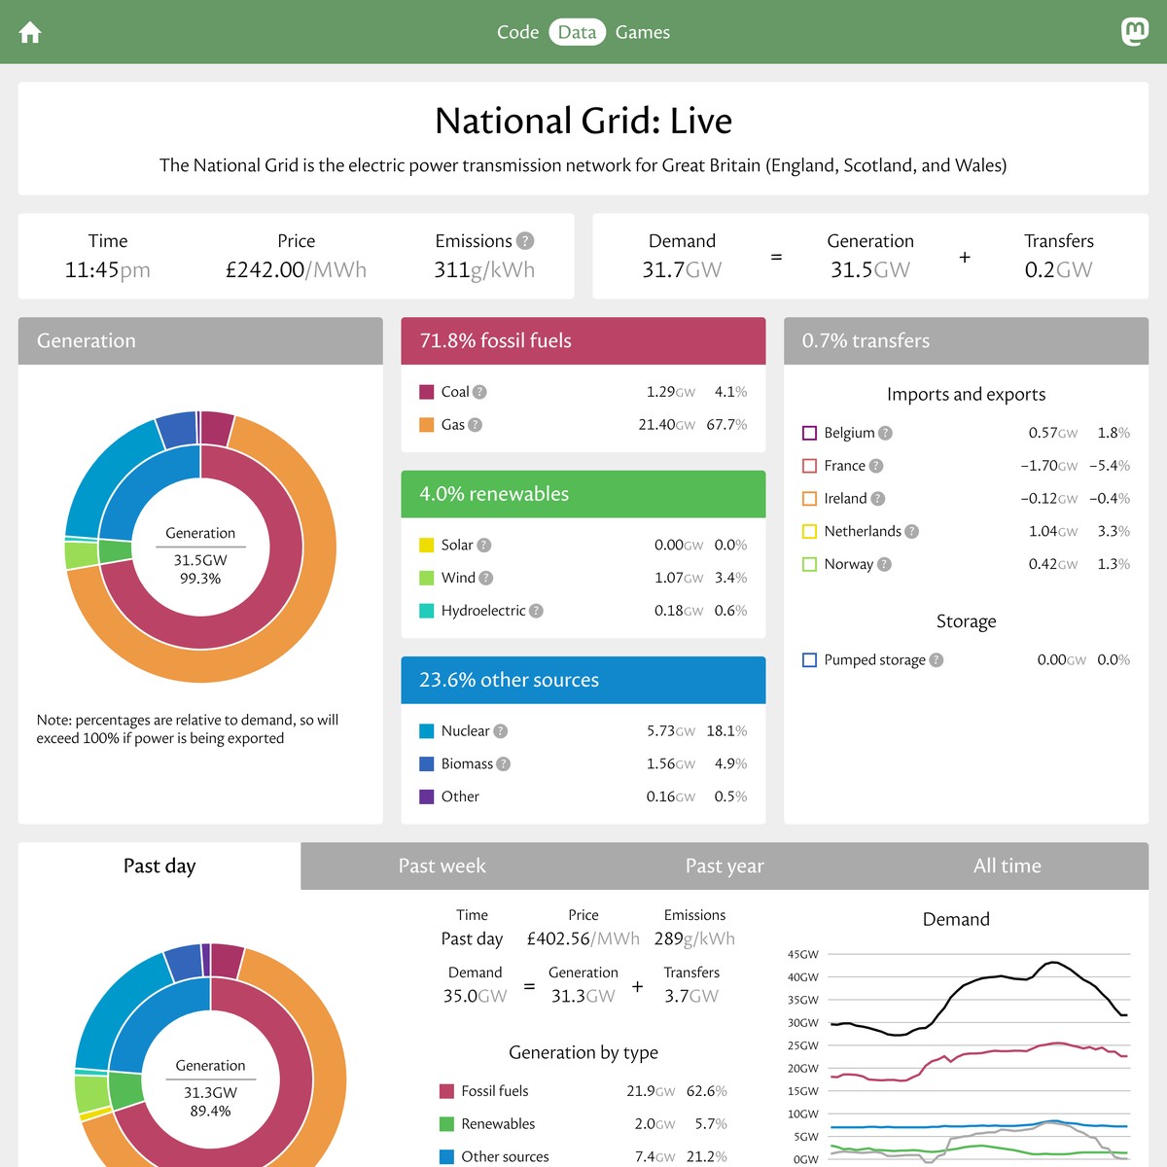1167x1167 pixels.
Task: Click the Biomass help icon
Action: coord(504,763)
